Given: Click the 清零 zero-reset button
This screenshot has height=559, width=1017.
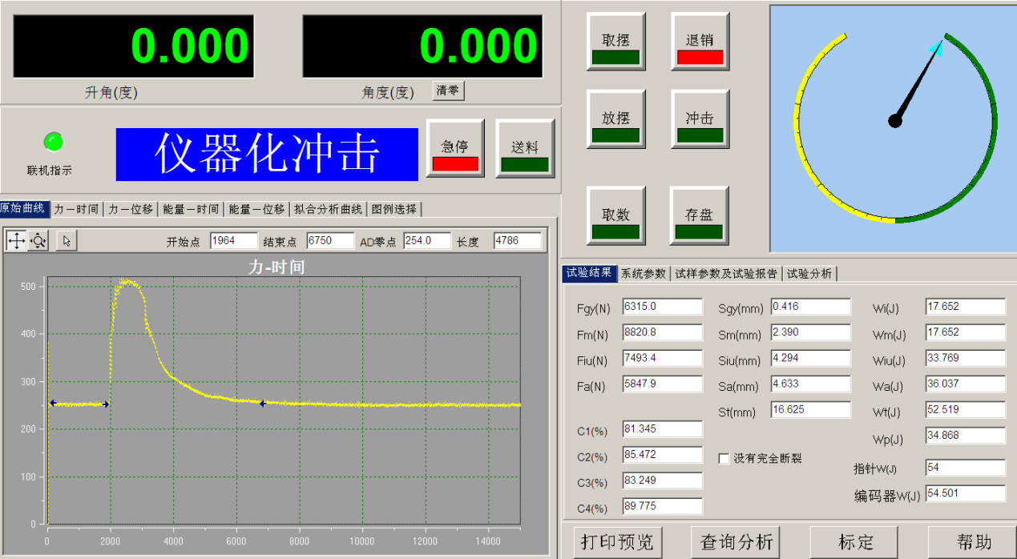Looking at the screenshot, I should [x=448, y=90].
